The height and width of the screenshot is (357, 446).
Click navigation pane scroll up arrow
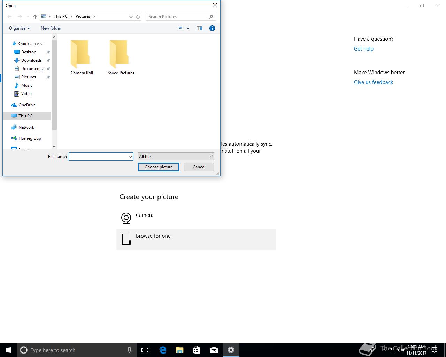point(54,37)
